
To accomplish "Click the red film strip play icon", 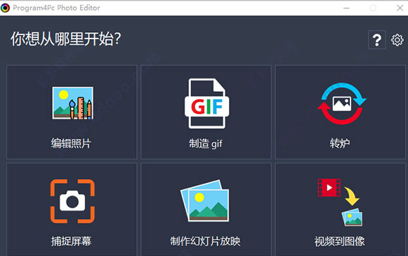I will (329, 187).
